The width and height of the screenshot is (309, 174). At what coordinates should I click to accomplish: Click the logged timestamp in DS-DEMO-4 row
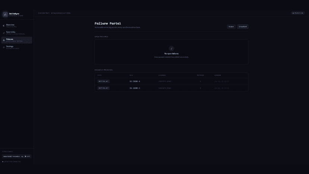pos(222,81)
